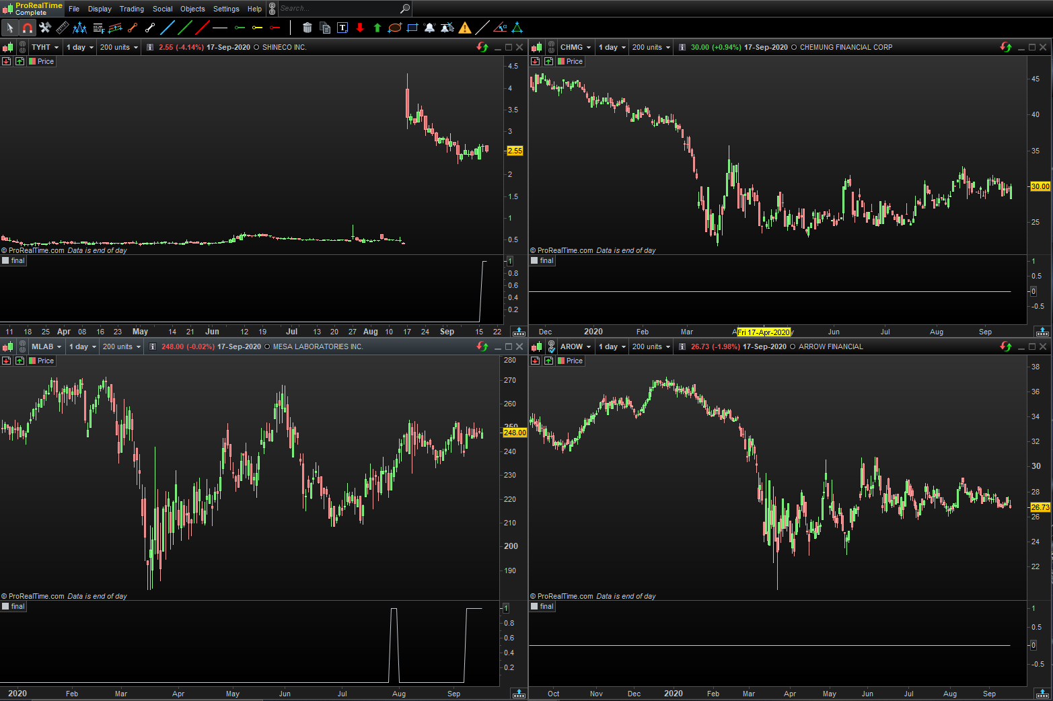Screen dimensions: 1053x701
Task: Click the Price label on TYHT chart
Action: pos(42,61)
